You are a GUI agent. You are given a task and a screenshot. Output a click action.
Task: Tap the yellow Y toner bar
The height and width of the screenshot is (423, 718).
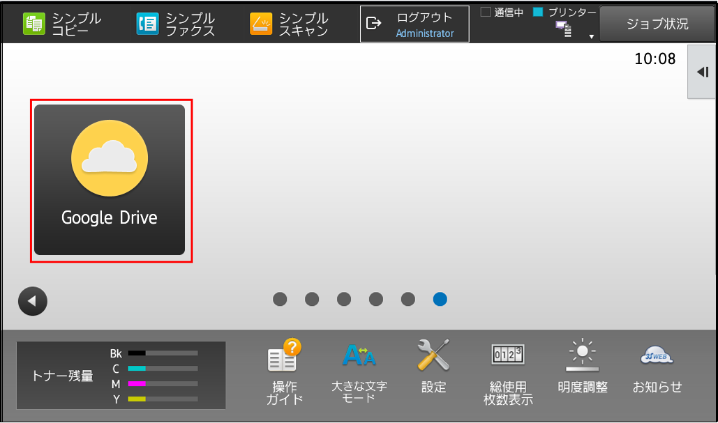[x=163, y=399]
